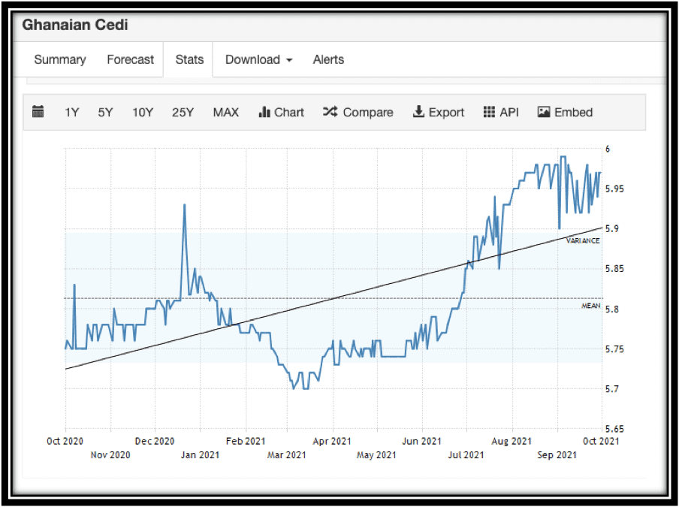Open the Forecast tab

click(x=131, y=60)
